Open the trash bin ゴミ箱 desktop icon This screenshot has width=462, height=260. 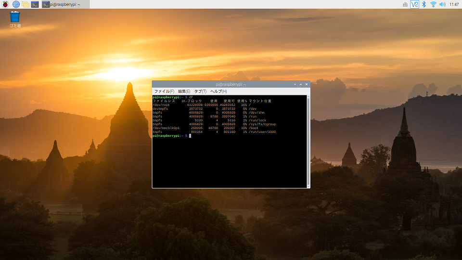(x=15, y=19)
